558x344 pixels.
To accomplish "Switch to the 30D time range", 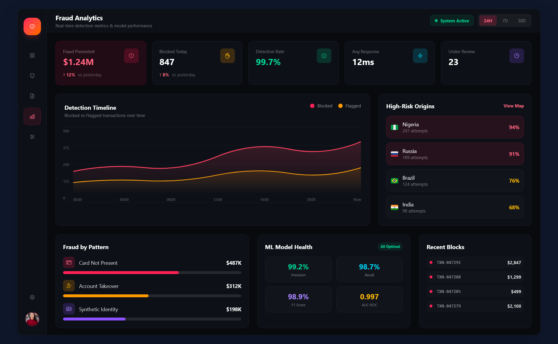I will click(x=522, y=20).
